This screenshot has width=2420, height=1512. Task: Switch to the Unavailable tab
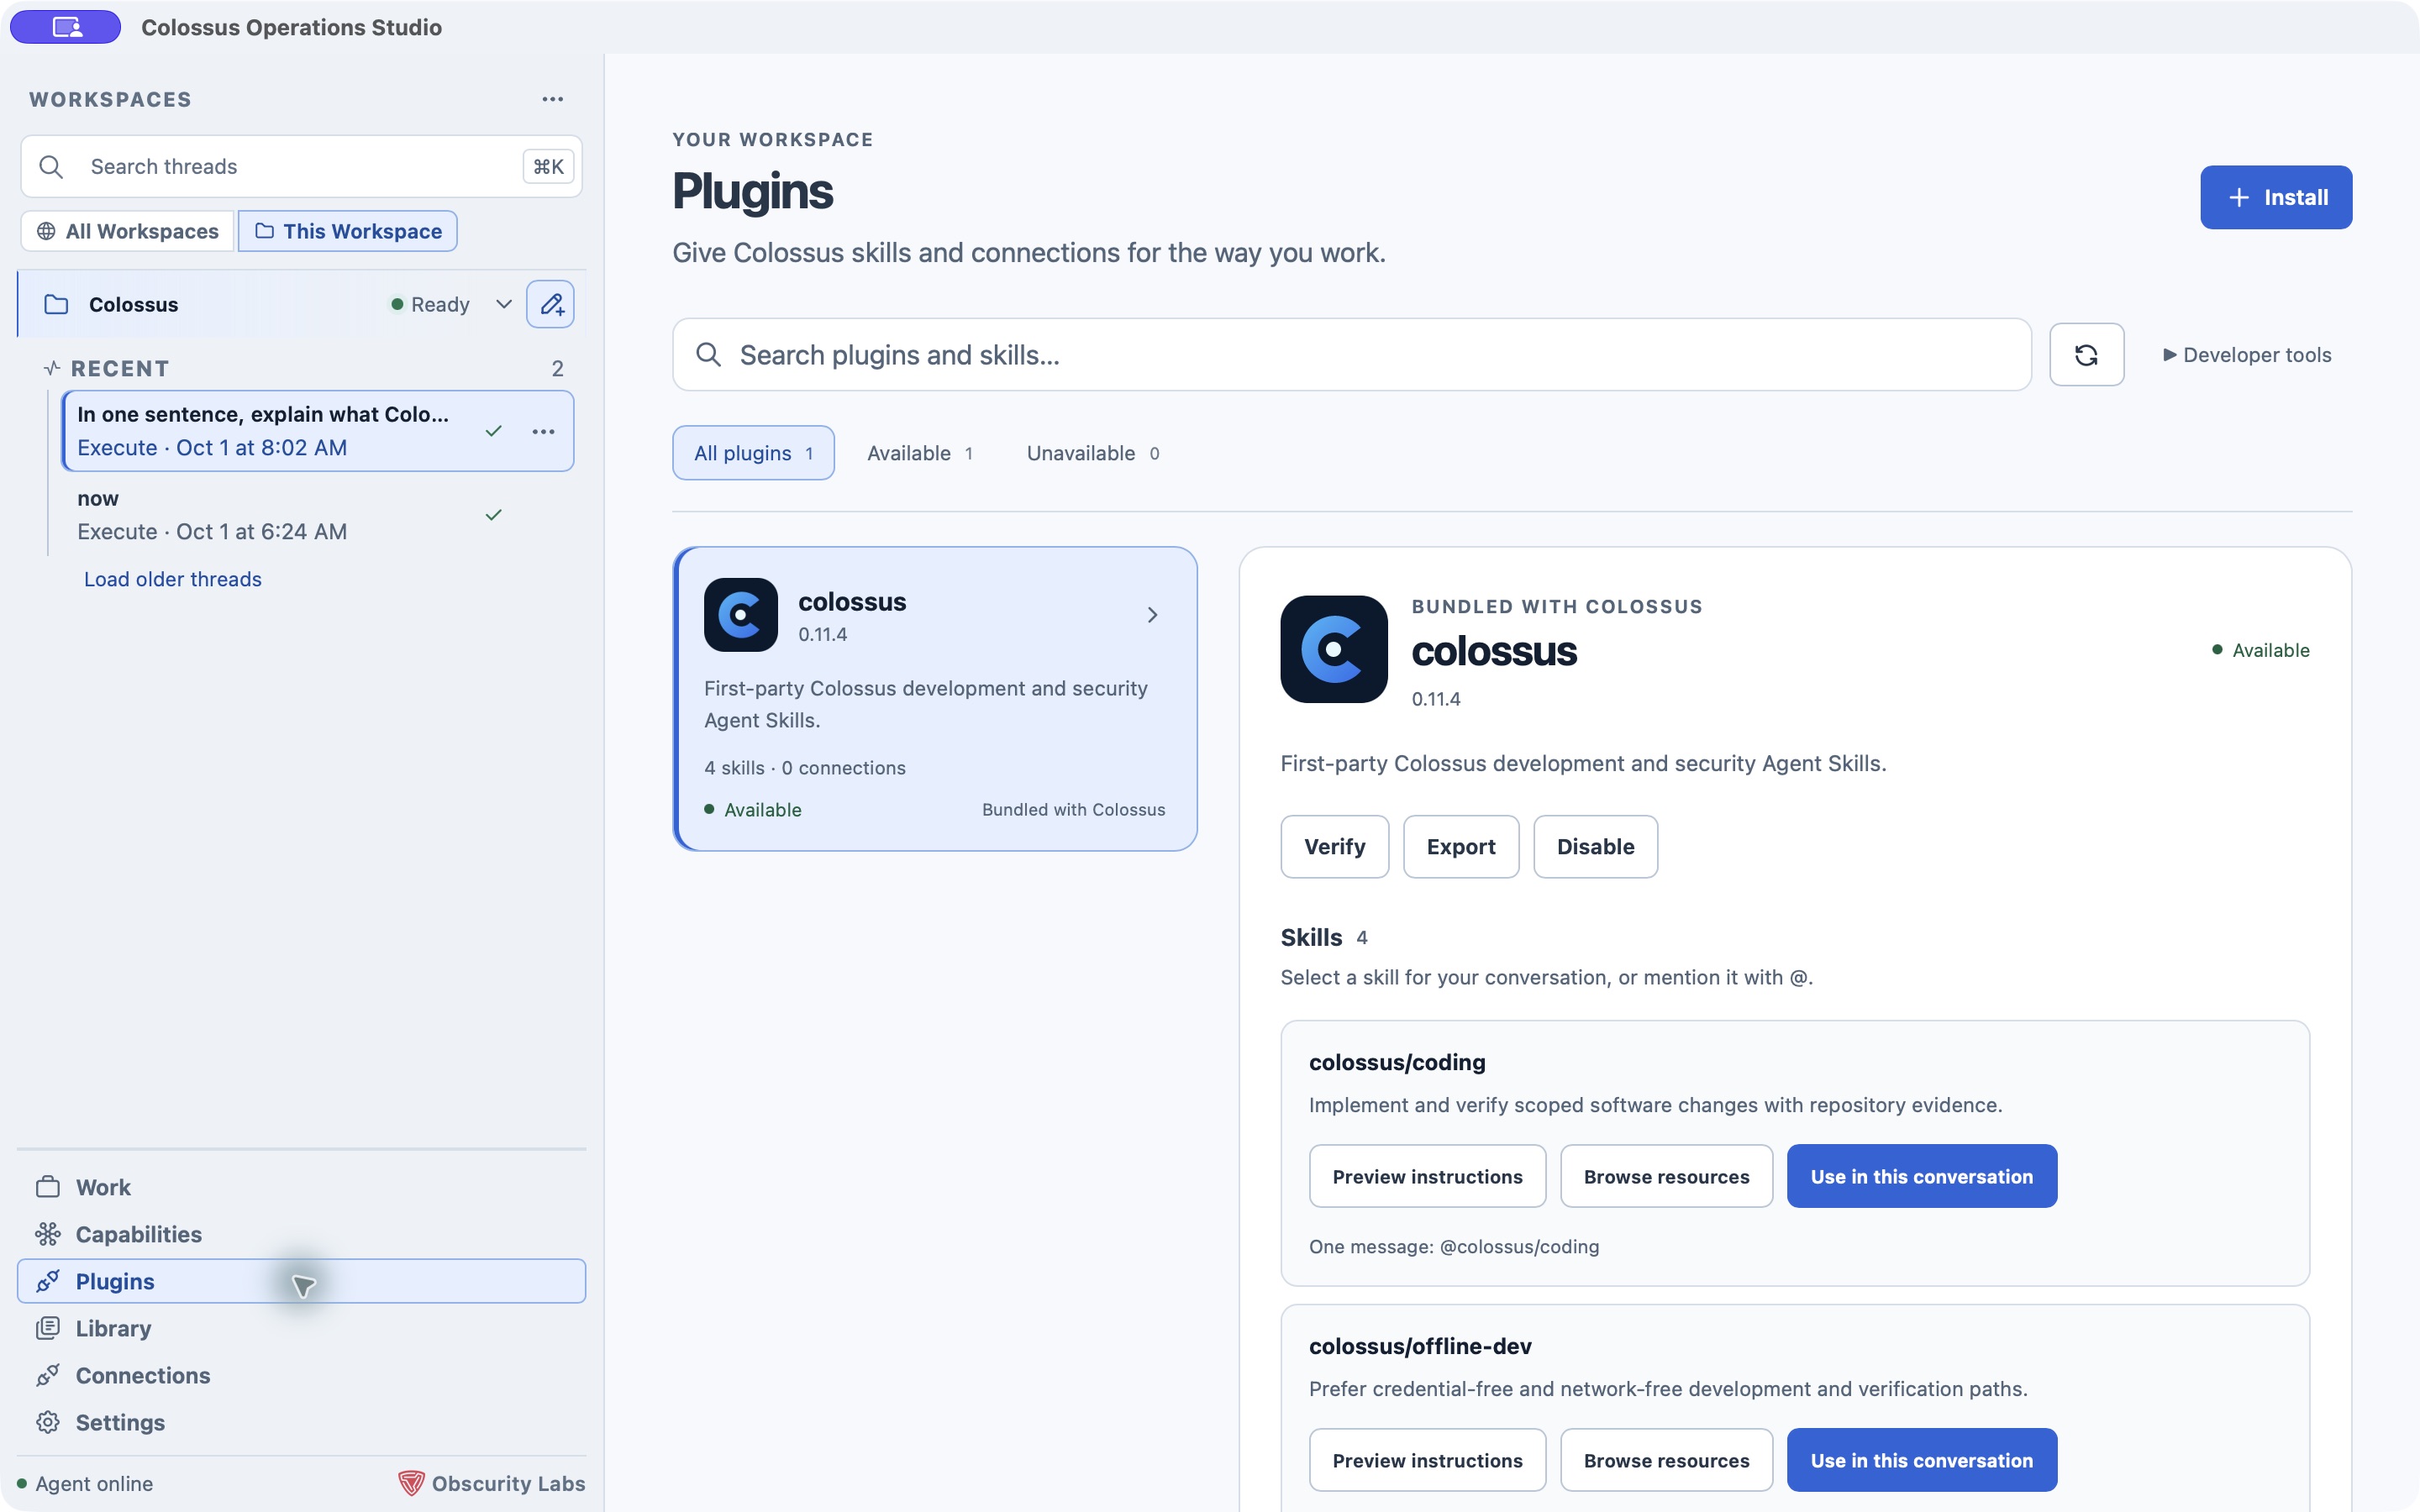(x=1092, y=453)
